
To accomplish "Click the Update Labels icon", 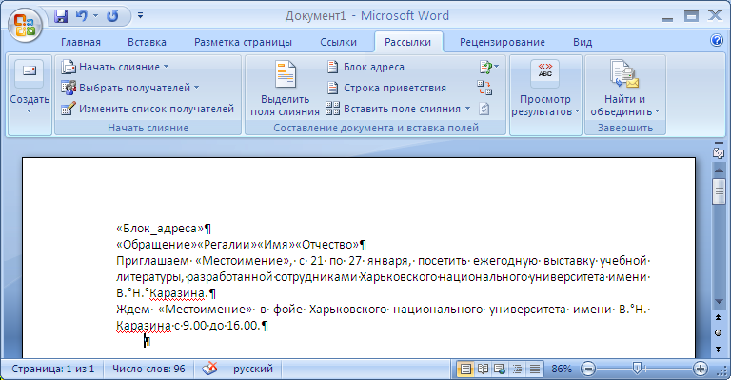I will pos(484,109).
